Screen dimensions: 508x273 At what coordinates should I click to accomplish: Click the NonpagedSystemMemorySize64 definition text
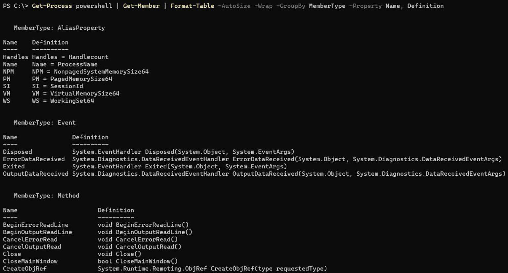pos(101,71)
